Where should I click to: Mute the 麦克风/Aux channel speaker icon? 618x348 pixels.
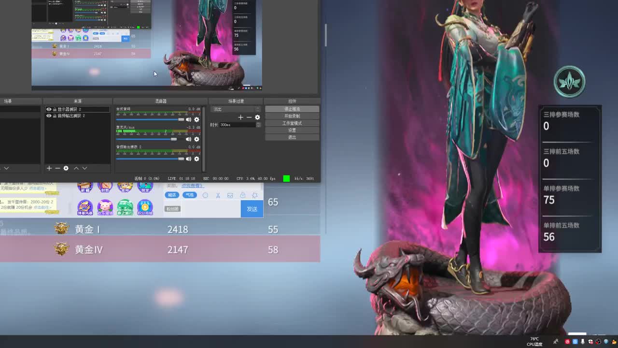(189, 139)
